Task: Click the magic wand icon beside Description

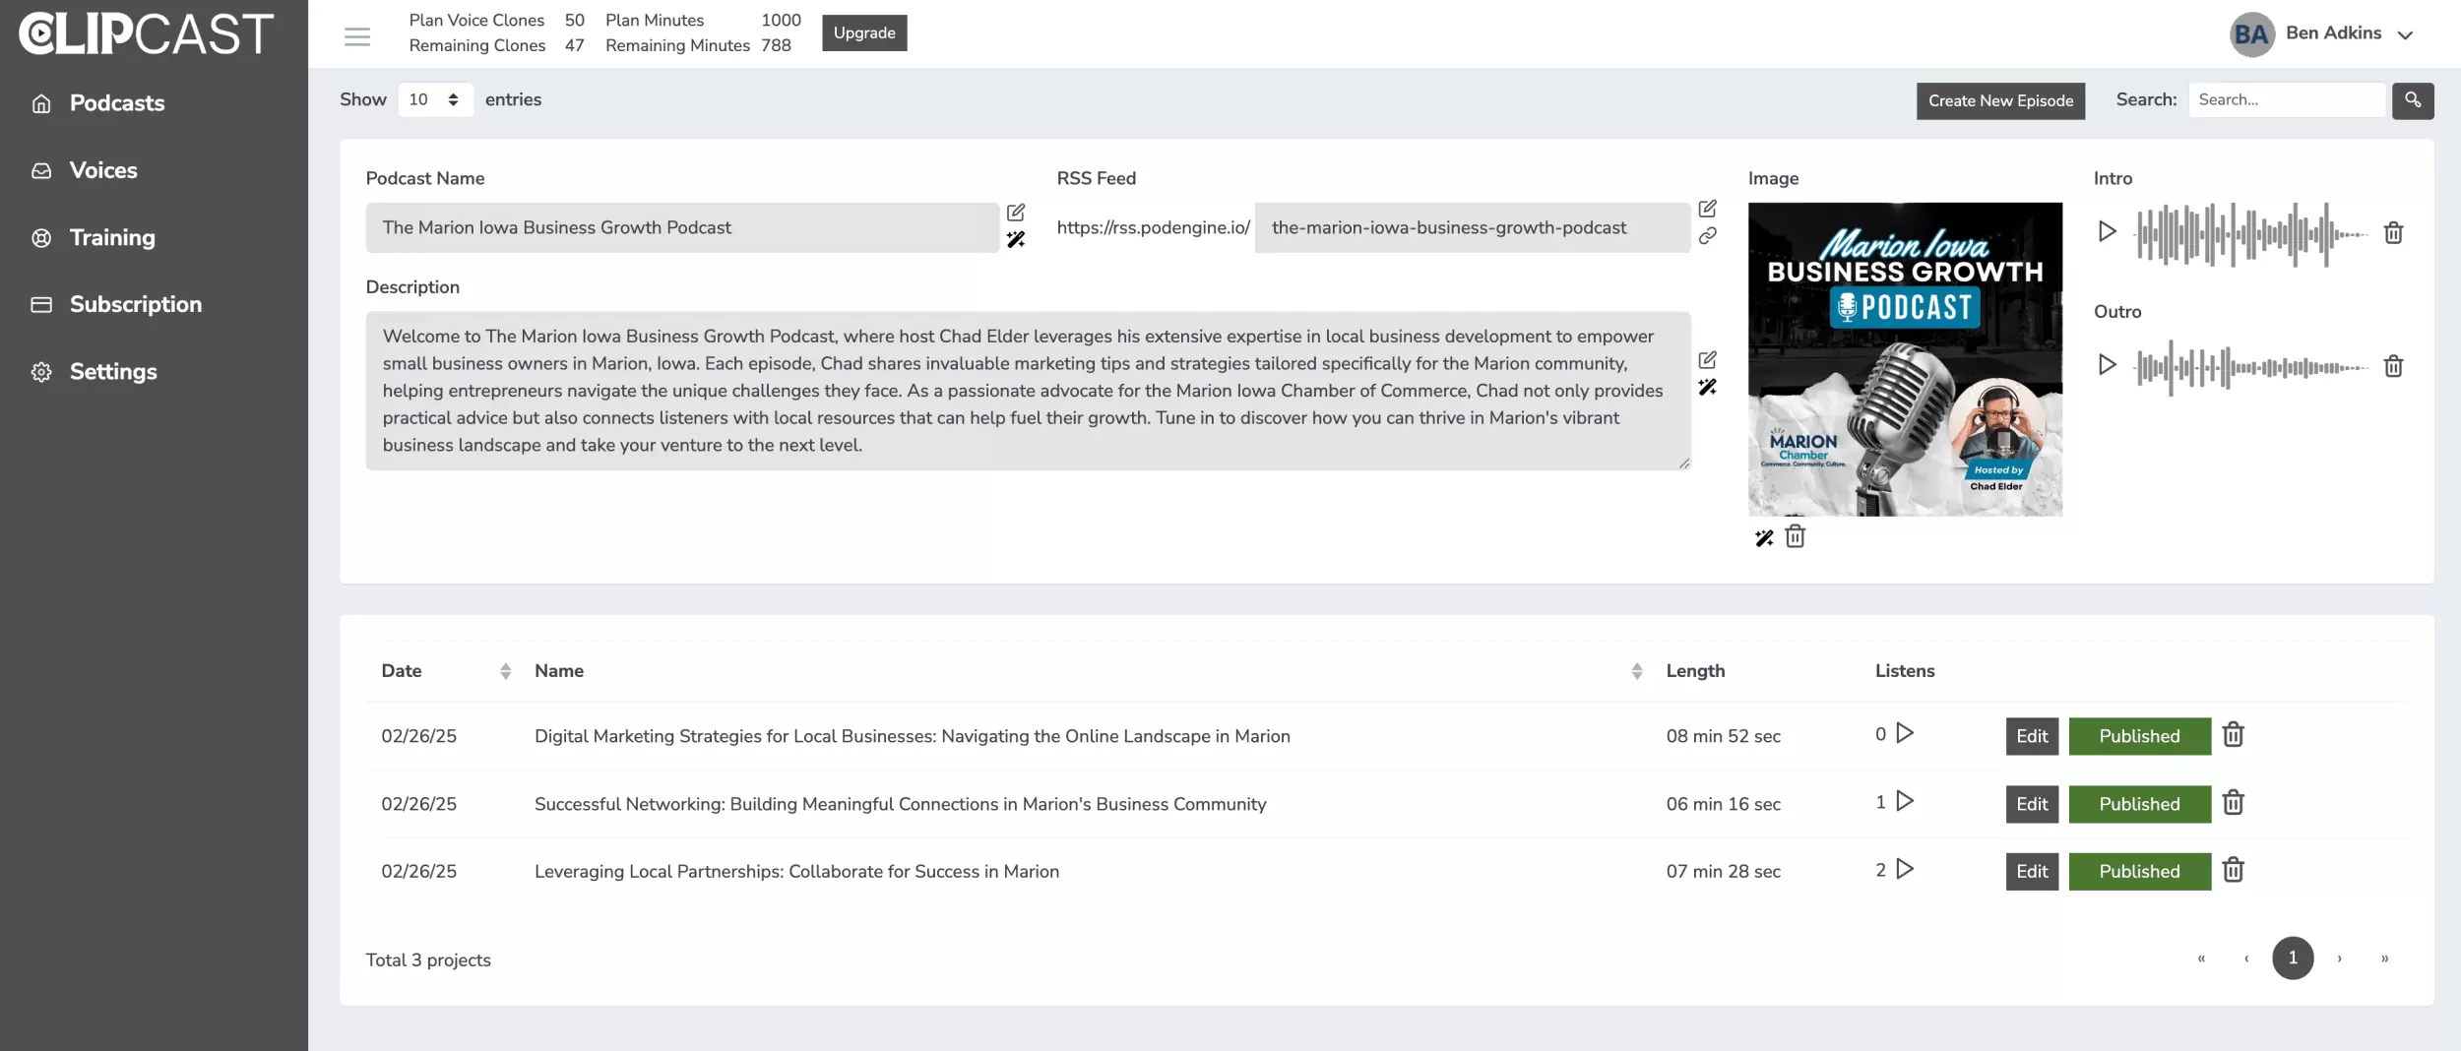Action: tap(1707, 388)
